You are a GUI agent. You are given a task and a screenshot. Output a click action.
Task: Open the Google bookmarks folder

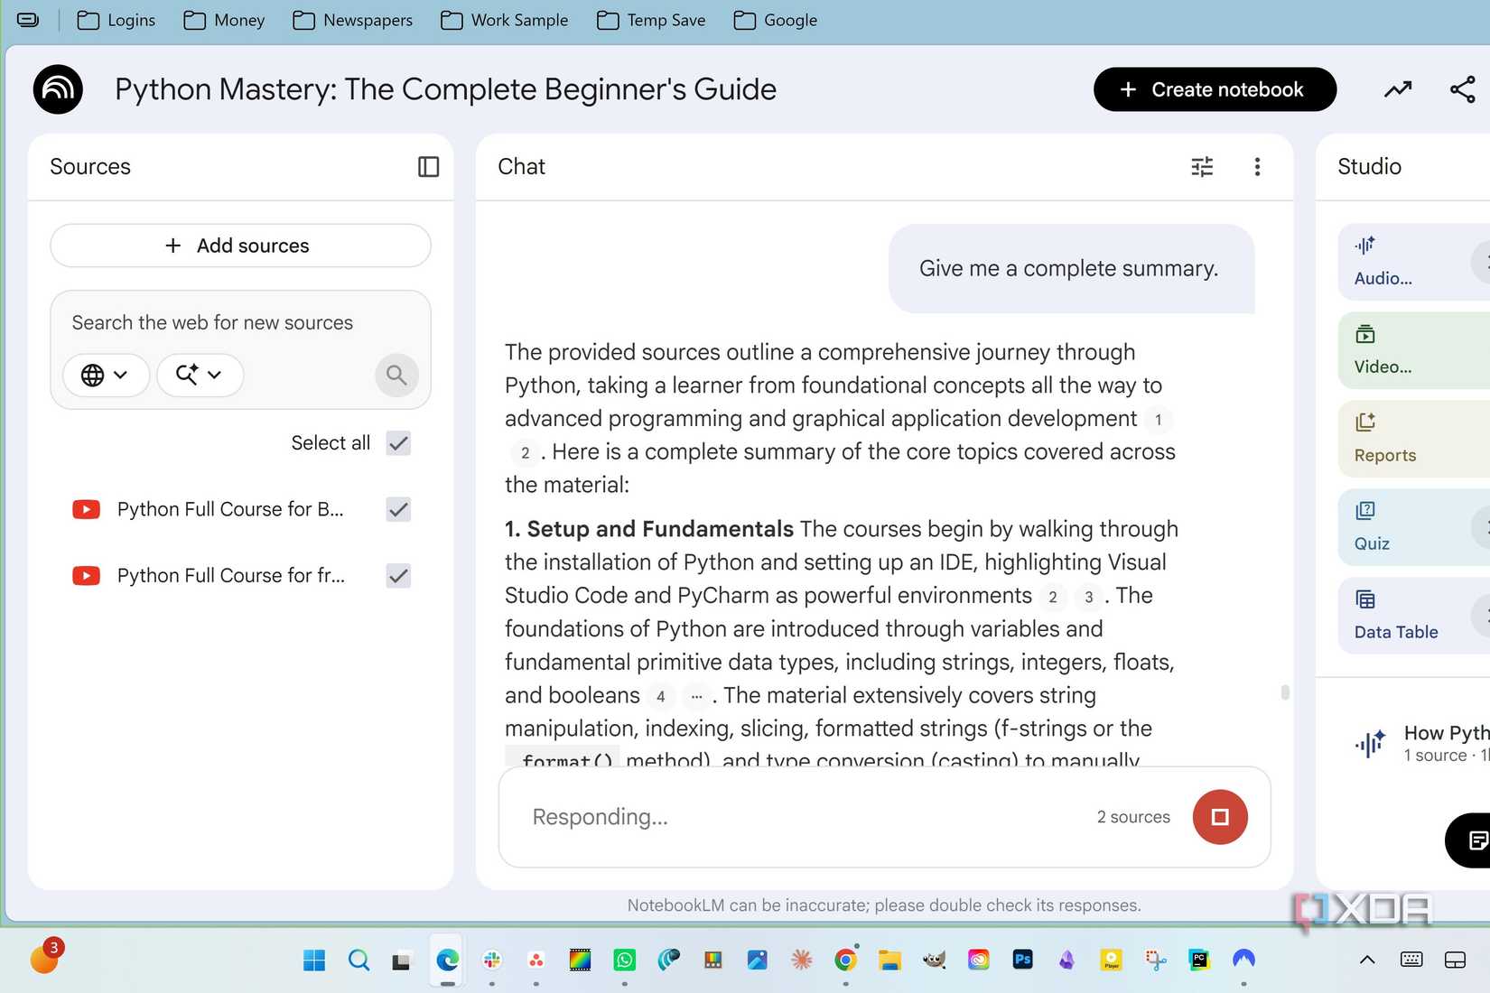pyautogui.click(x=776, y=20)
